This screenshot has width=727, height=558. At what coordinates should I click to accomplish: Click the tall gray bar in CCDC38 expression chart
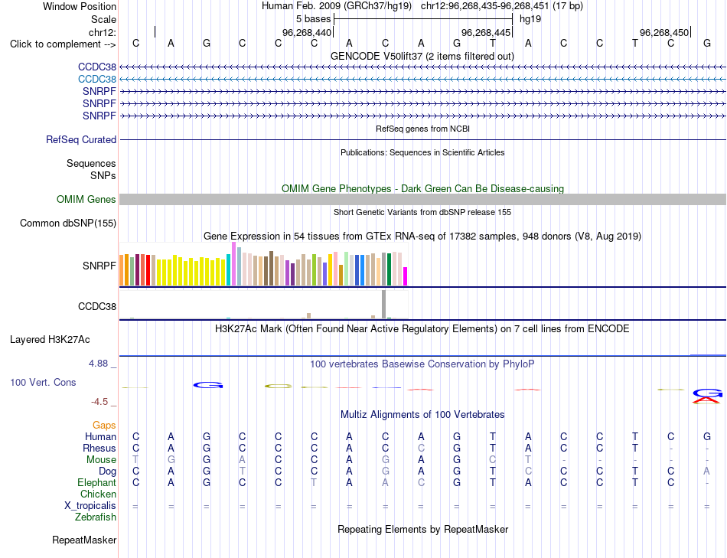pos(384,305)
